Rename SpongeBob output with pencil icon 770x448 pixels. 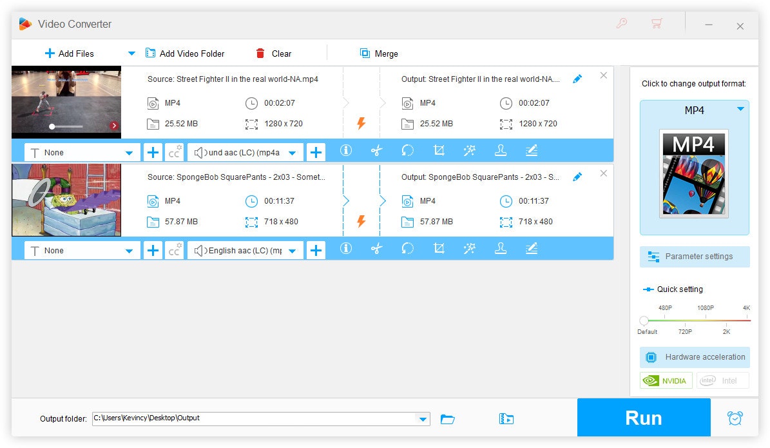[x=577, y=177]
